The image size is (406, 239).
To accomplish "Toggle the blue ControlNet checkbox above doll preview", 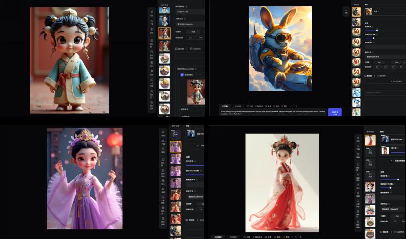I will click(x=182, y=74).
